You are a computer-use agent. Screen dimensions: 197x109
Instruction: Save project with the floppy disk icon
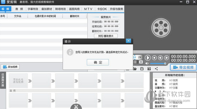pyautogui.click(x=142, y=69)
